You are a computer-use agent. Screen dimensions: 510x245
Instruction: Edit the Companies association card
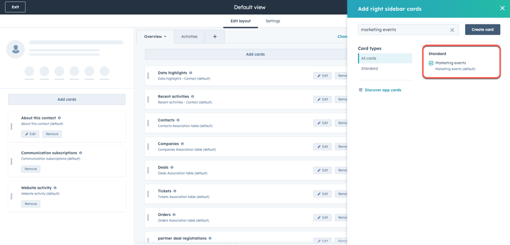click(322, 146)
